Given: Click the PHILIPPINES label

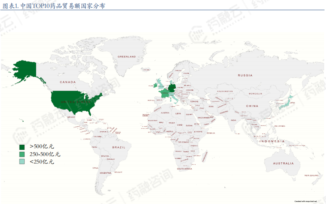Looking at the screenshot, I should (280, 126).
